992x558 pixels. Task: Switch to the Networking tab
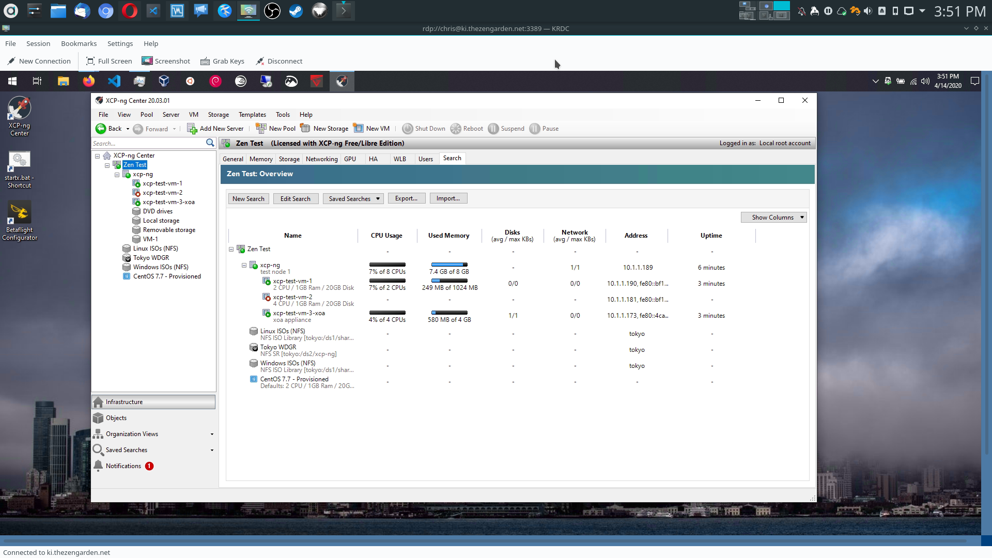tap(321, 159)
